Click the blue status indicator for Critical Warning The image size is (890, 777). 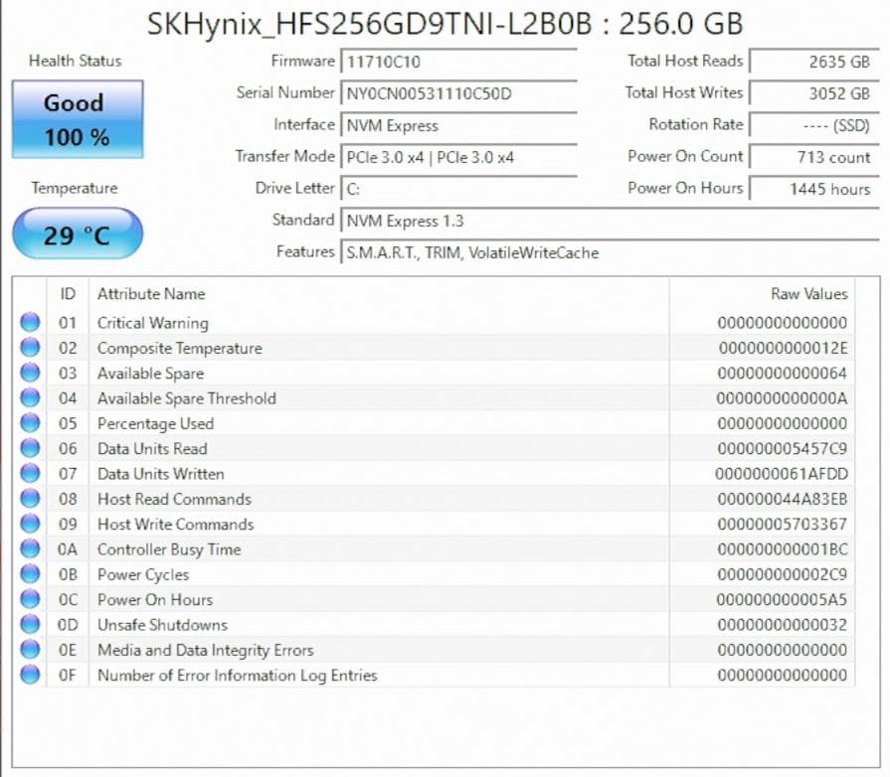[x=31, y=323]
